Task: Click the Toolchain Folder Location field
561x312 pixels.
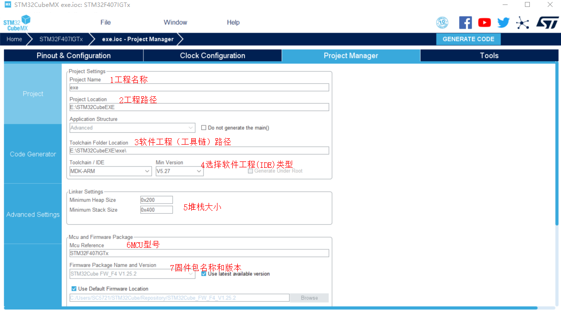Action: (199, 151)
